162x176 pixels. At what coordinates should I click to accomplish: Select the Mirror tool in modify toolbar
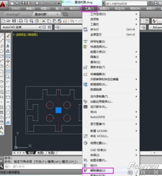pos(8,46)
